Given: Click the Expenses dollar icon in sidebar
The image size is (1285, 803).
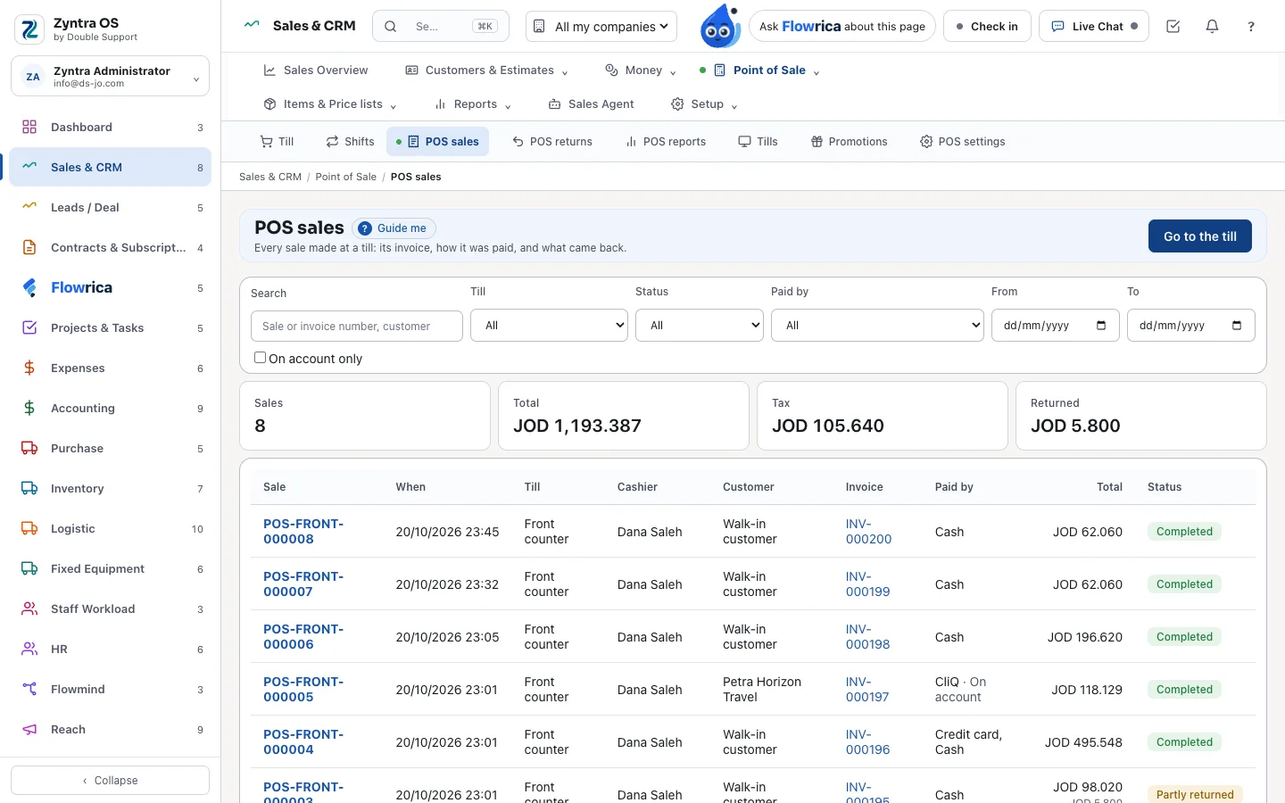Looking at the screenshot, I should (x=29, y=368).
